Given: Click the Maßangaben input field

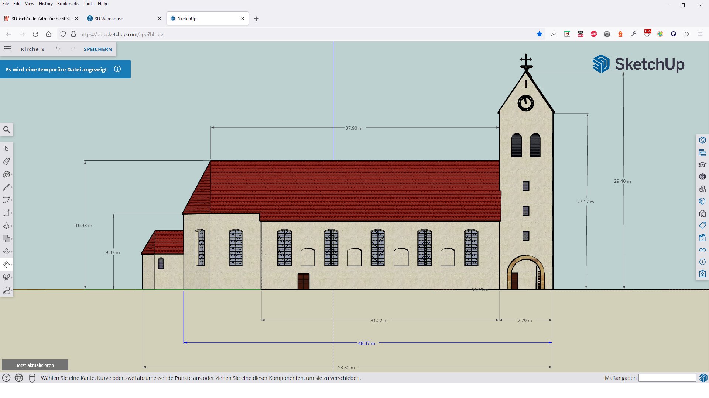Looking at the screenshot, I should [x=667, y=378].
